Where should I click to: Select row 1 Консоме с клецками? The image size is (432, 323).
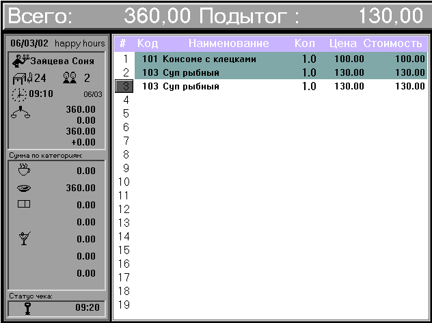pyautogui.click(x=281, y=59)
